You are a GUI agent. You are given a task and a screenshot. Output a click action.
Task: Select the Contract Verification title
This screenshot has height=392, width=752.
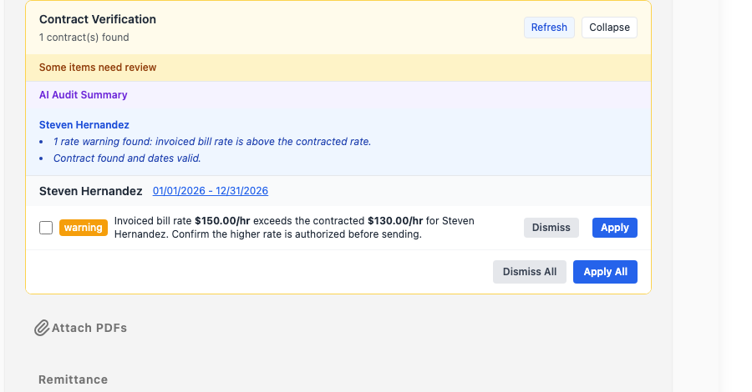[x=98, y=19]
